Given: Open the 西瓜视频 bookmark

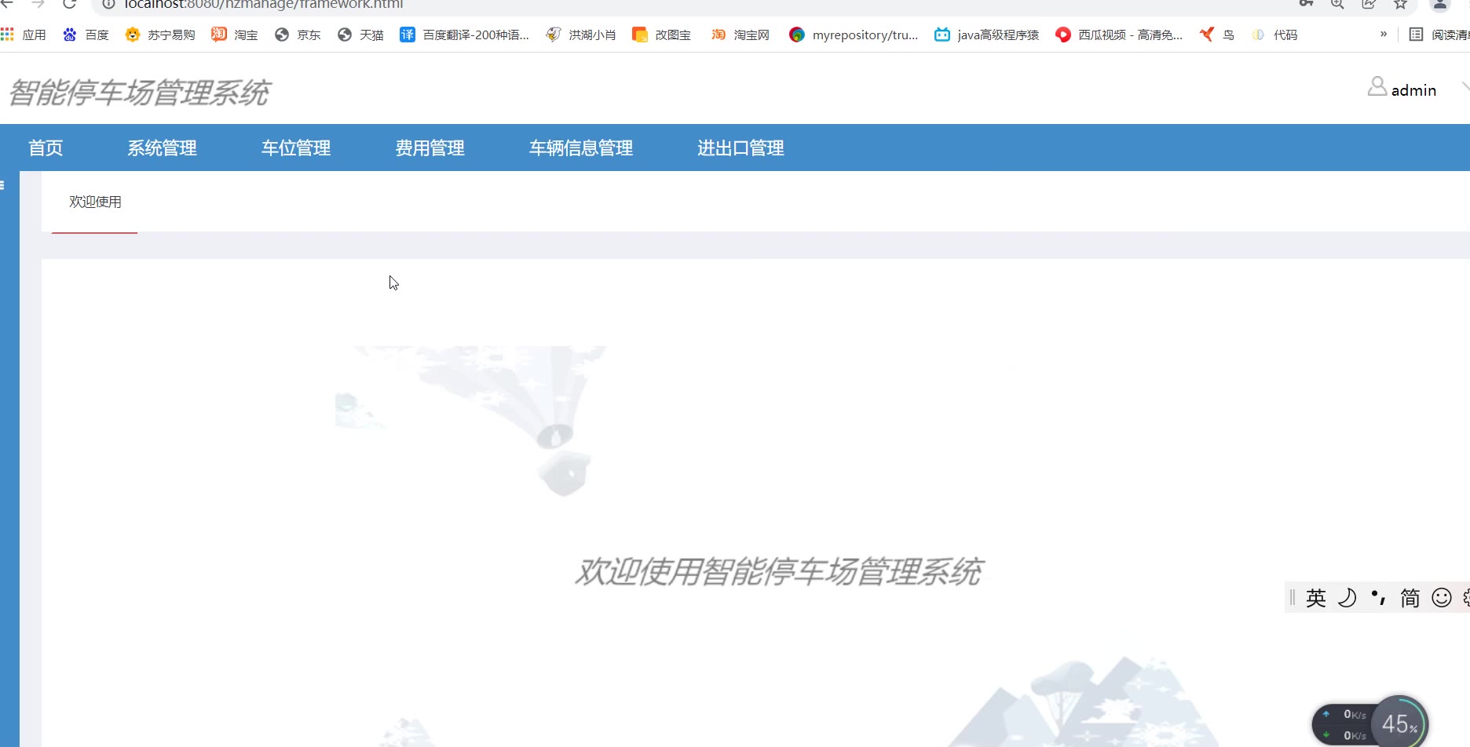Looking at the screenshot, I should tap(1119, 35).
